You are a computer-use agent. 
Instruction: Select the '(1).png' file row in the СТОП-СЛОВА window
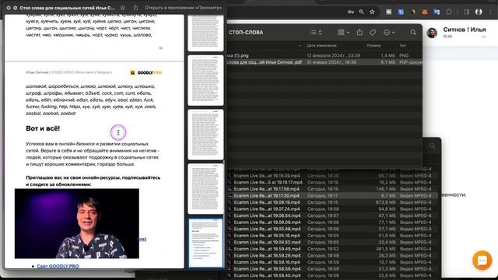[324, 55]
